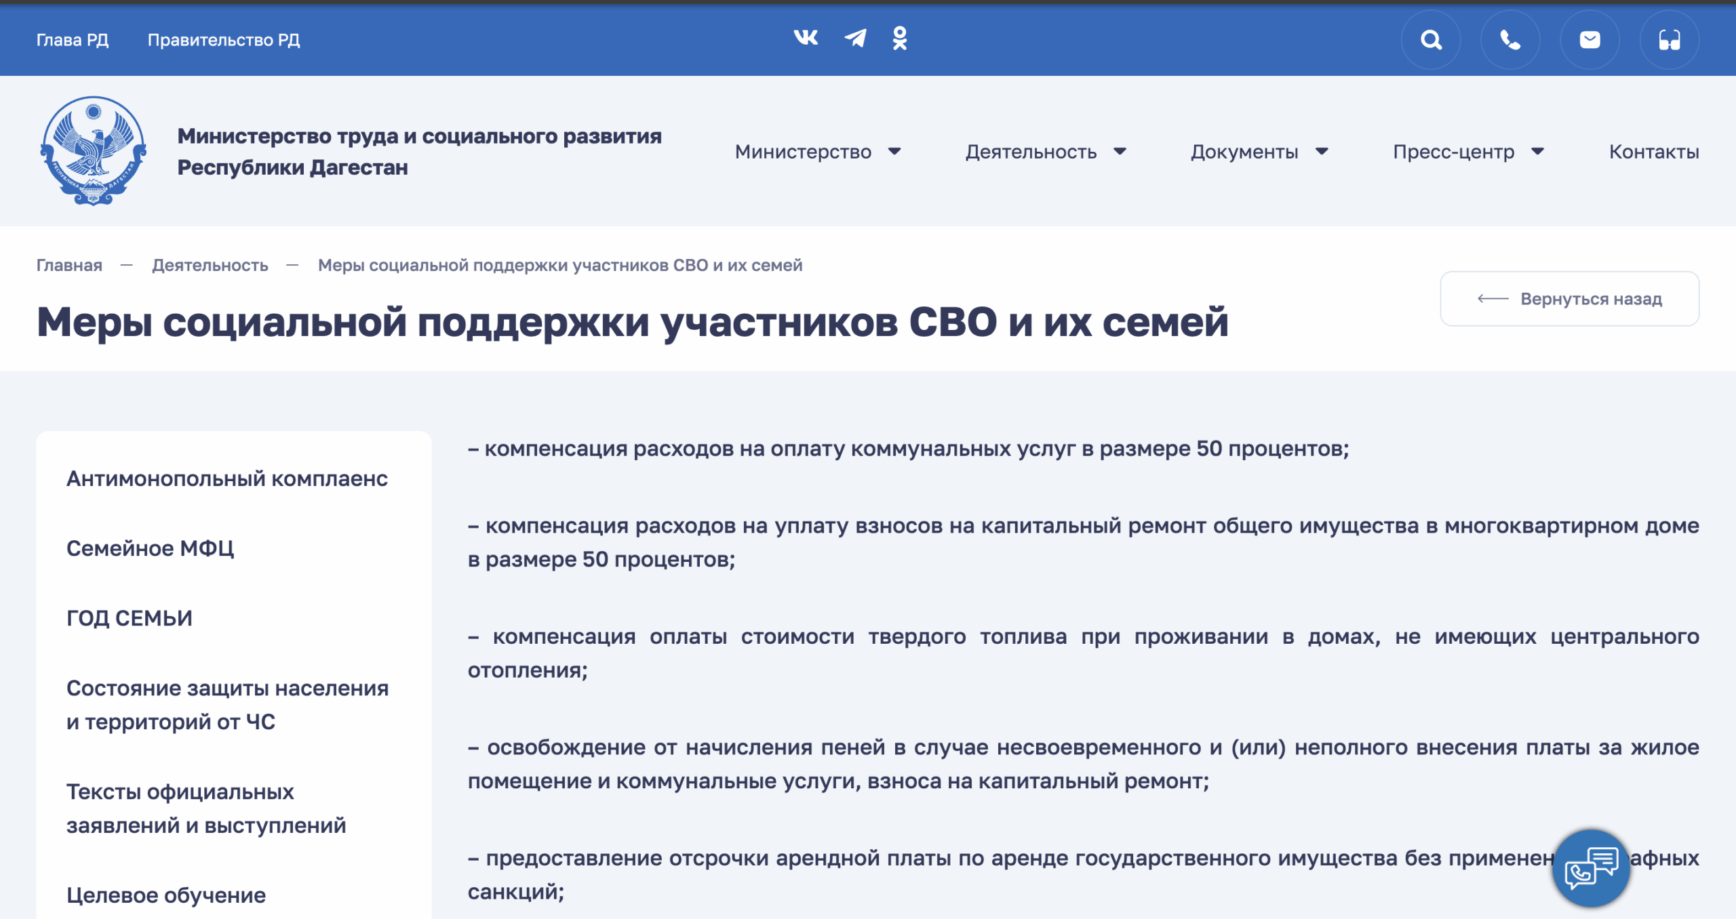The width and height of the screenshot is (1736, 919).
Task: Open the Пресс-центр menu item
Action: (x=1453, y=152)
